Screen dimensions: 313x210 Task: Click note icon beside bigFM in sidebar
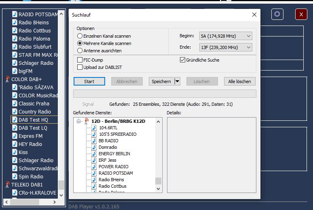[15, 71]
